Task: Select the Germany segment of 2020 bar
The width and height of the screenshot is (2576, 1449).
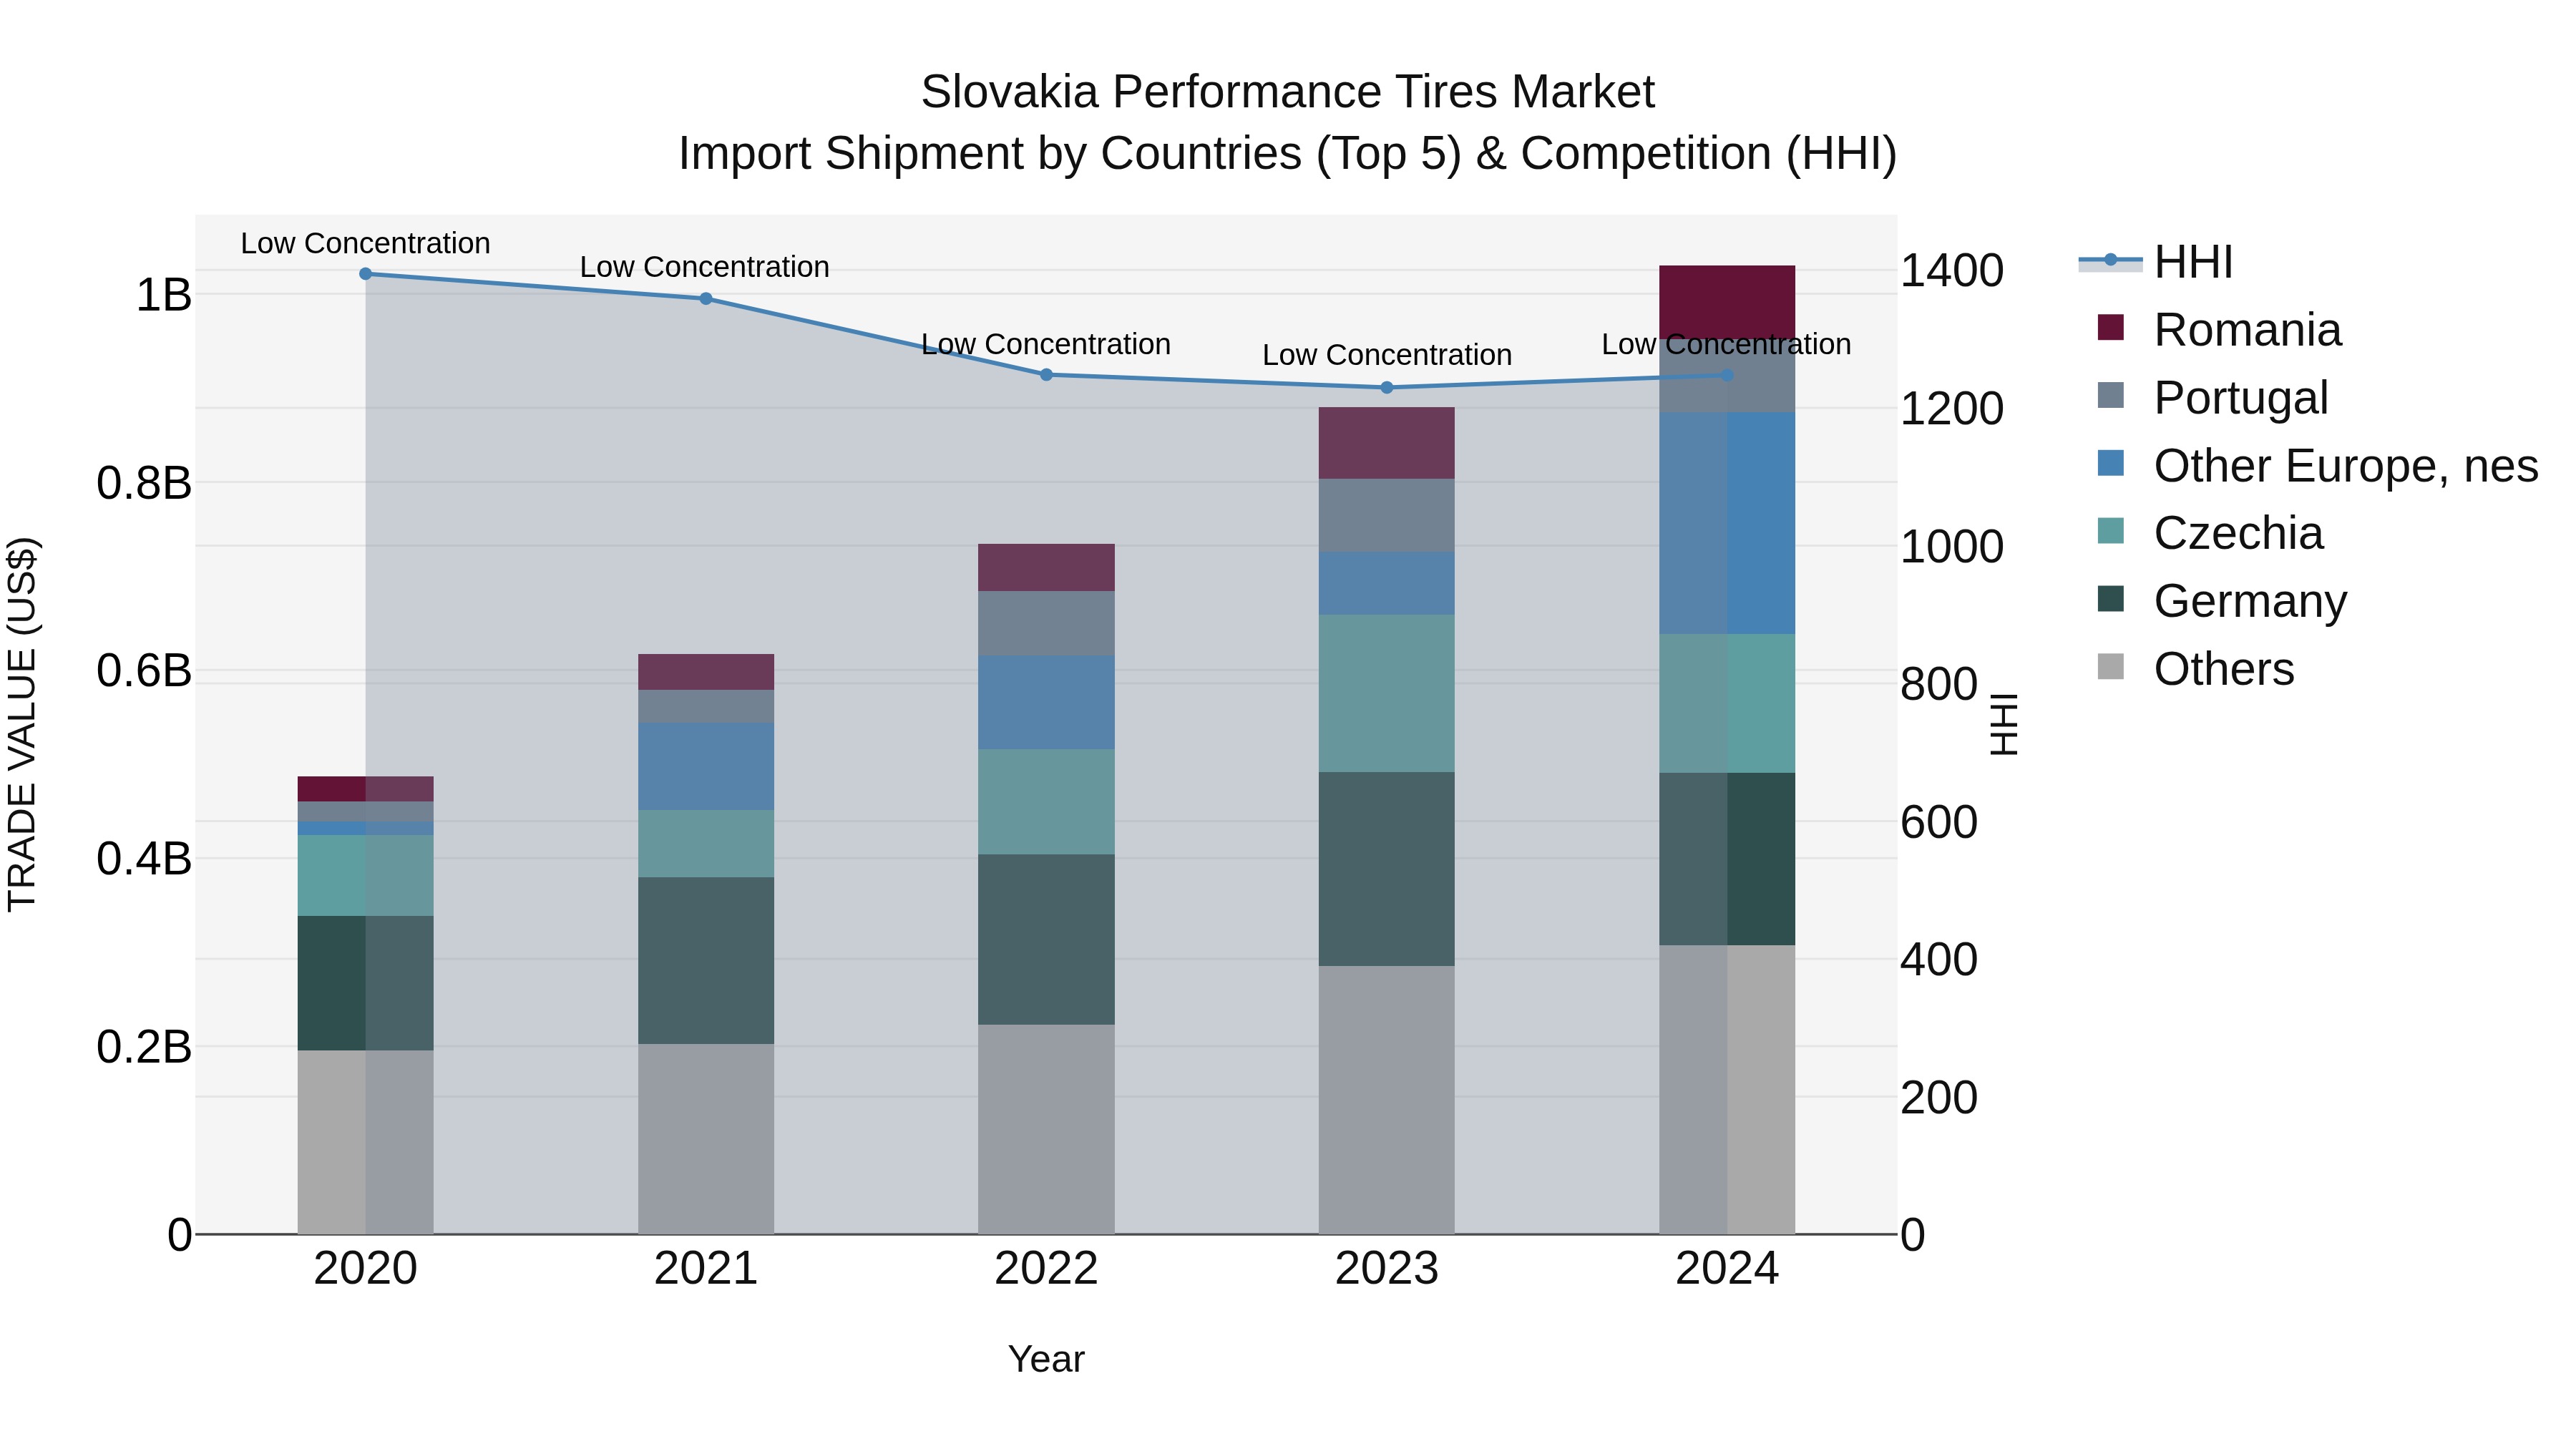Action: click(x=365, y=983)
